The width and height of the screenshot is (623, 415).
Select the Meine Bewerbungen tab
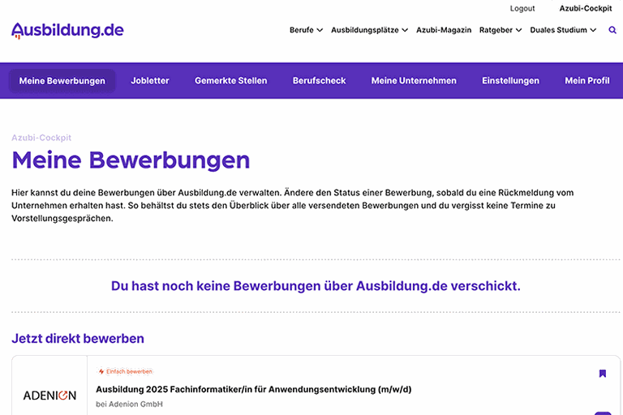[62, 81]
